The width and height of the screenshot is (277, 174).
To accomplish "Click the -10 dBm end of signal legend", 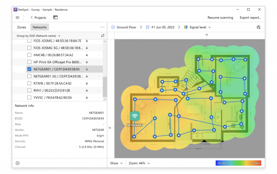I will [x=254, y=163].
